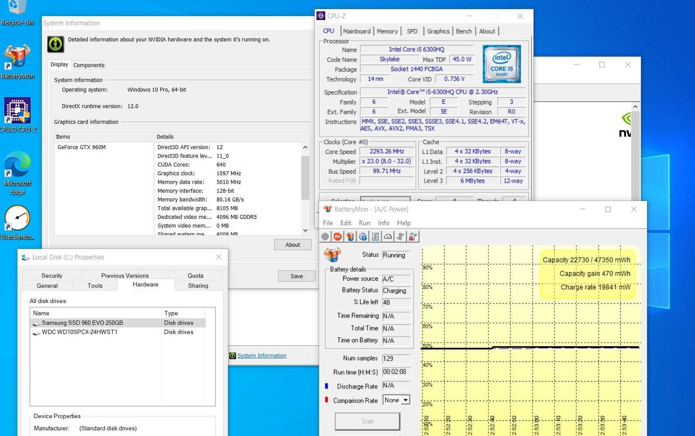Switch to the About tab in CPU-Z
The width and height of the screenshot is (695, 436).
(487, 31)
